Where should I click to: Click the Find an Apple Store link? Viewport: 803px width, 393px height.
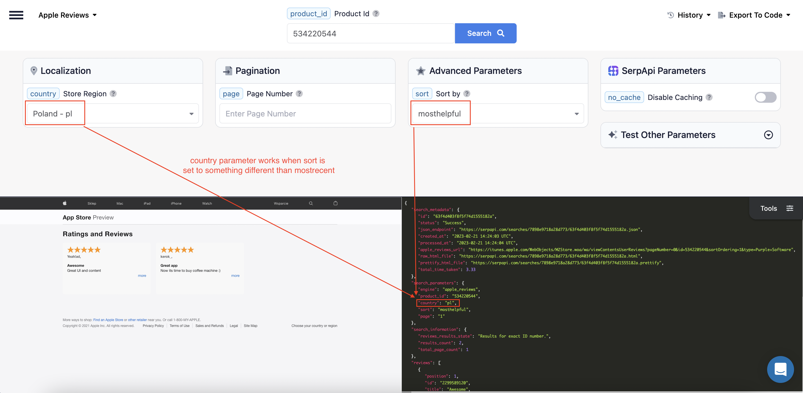click(108, 320)
